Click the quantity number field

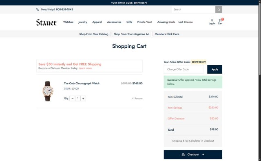coord(78,99)
